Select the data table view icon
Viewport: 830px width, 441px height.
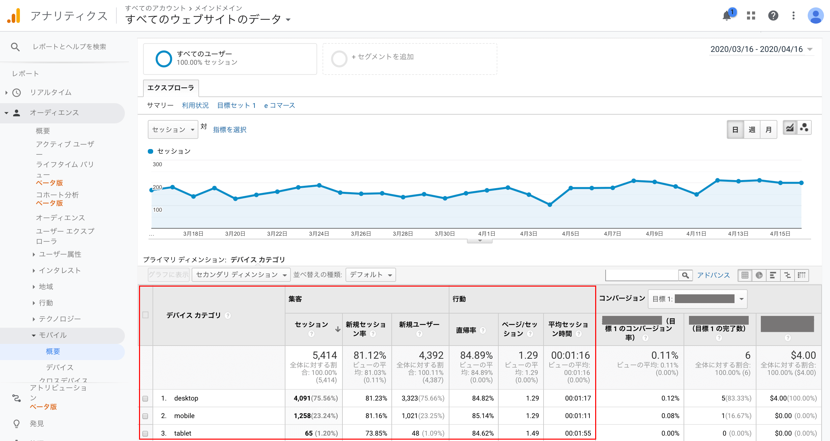(x=745, y=275)
